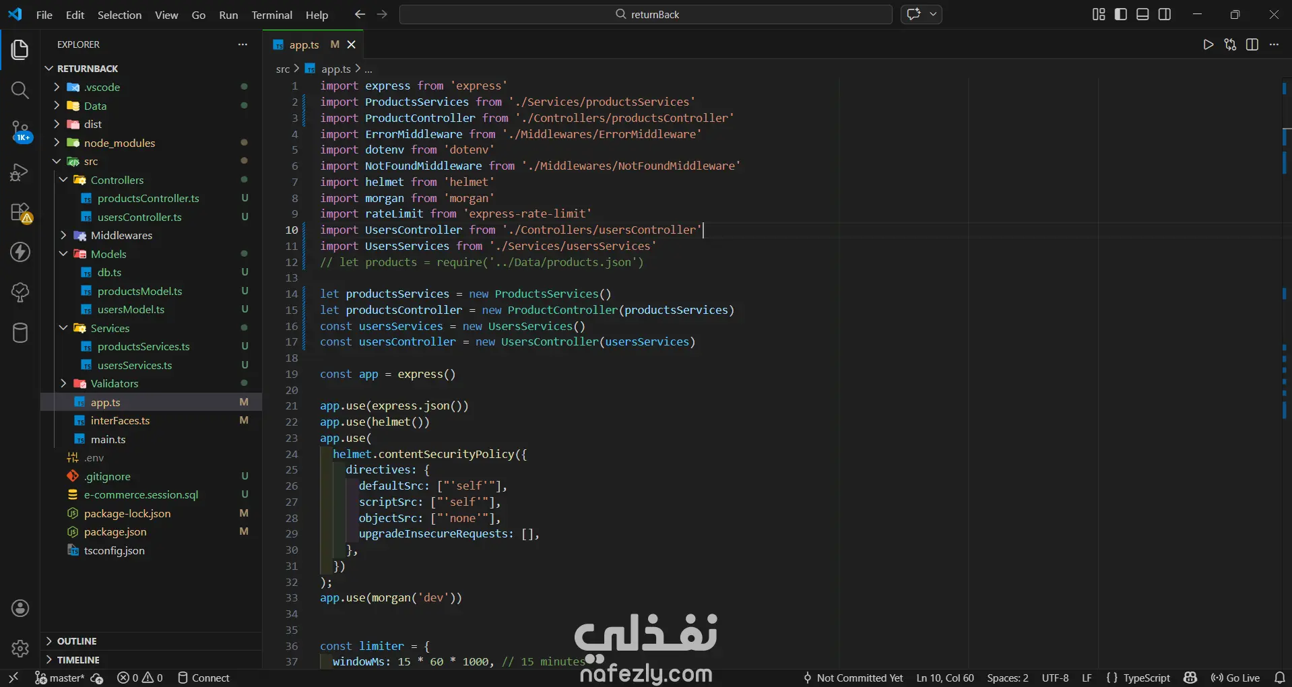Click the src breadcrumb segment
This screenshot has width=1292, height=687.
tap(283, 69)
